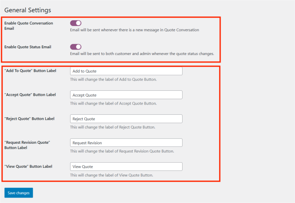295x203 pixels.
Task: Click into the Reject Quote input box
Action: tap(126, 119)
